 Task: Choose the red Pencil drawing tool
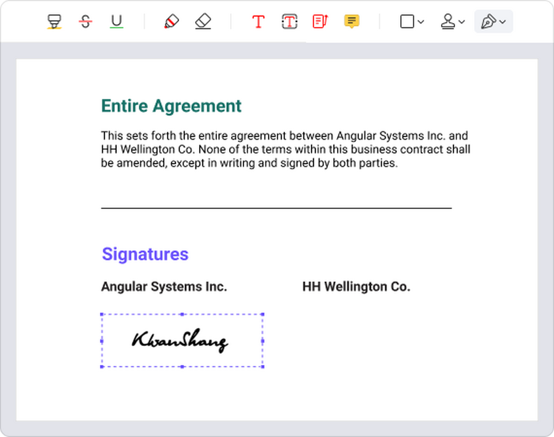(171, 22)
